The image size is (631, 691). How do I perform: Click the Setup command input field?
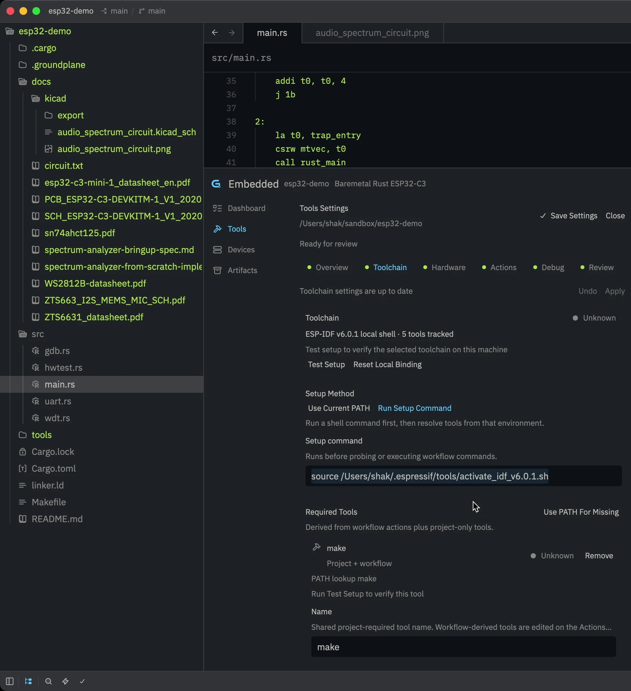pos(463,476)
